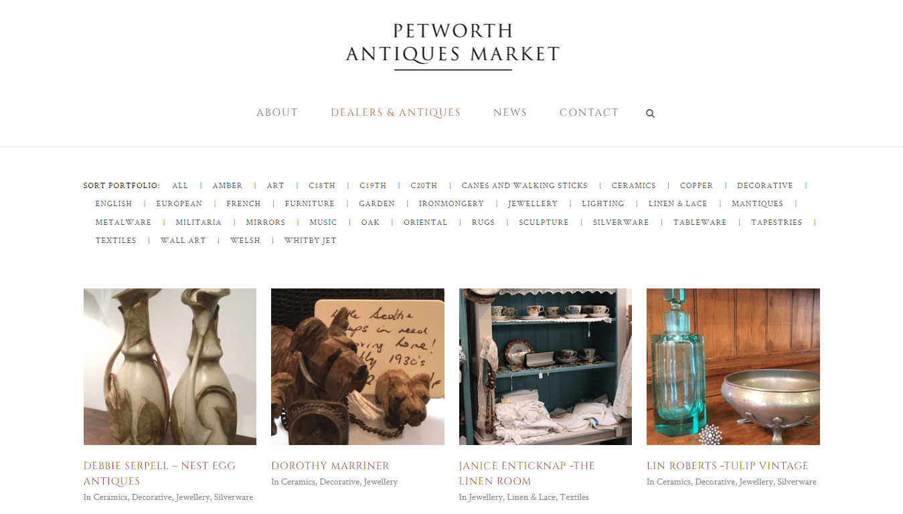Click Textiles category under Janice Enticknap
This screenshot has height=514, width=903.
pyautogui.click(x=574, y=497)
